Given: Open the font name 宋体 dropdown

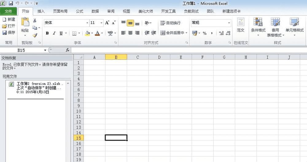Looking at the screenshot, I should pos(87,23).
